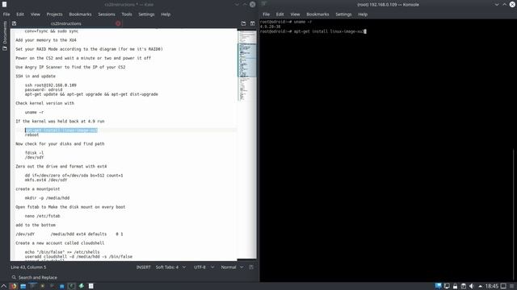517x290 pixels.
Task: Click the lock icon in system tray
Action: tap(455, 286)
